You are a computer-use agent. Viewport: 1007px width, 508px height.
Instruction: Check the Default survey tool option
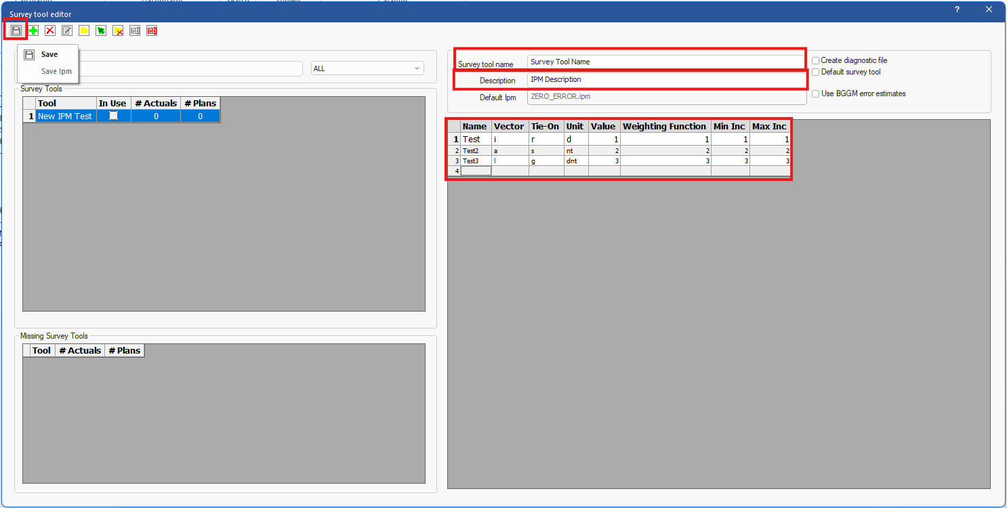pos(816,72)
